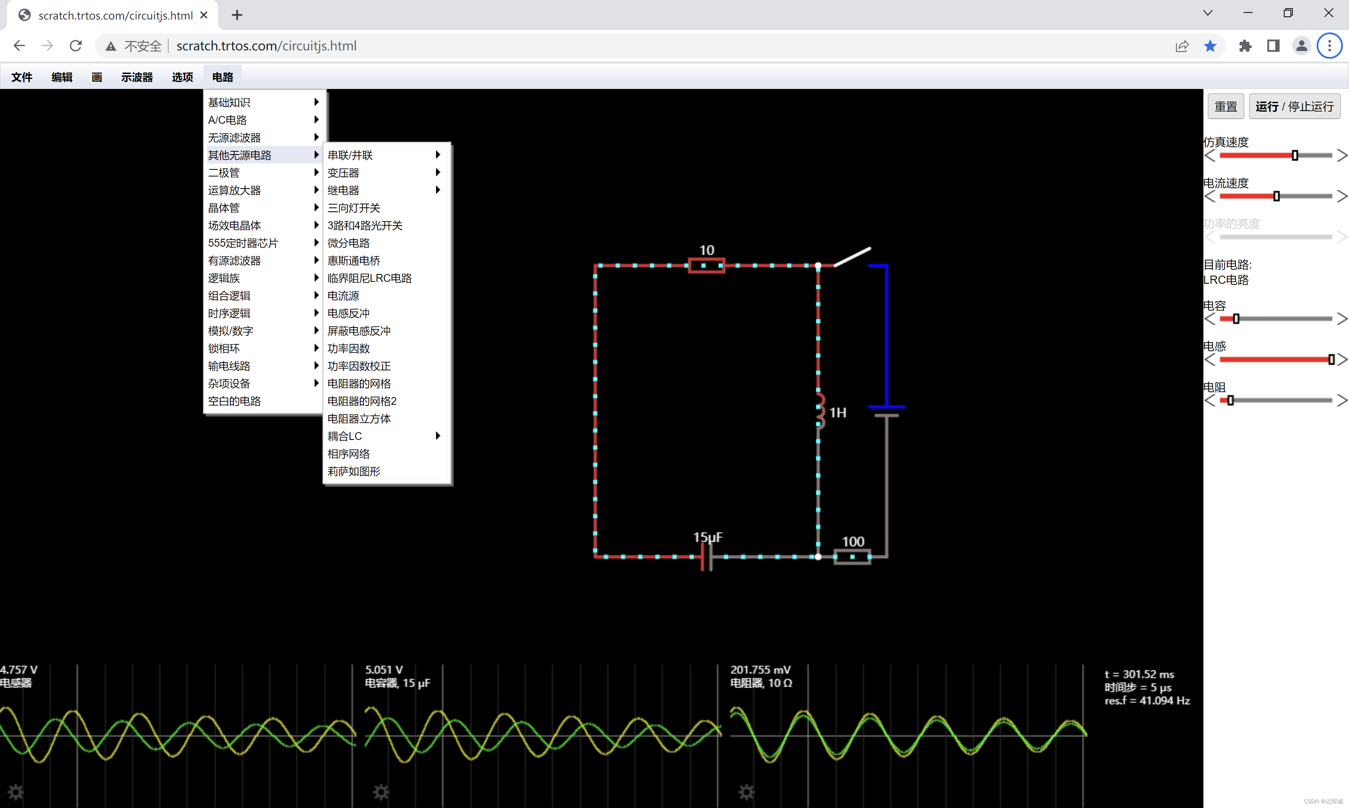Viewport: 1349px width, 808px height.
Task: Open the profile avatar icon
Action: (1301, 46)
